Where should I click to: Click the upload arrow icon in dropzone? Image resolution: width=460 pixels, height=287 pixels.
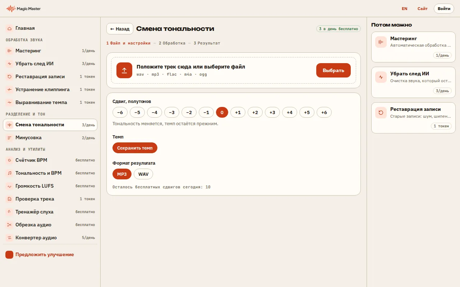point(124,70)
